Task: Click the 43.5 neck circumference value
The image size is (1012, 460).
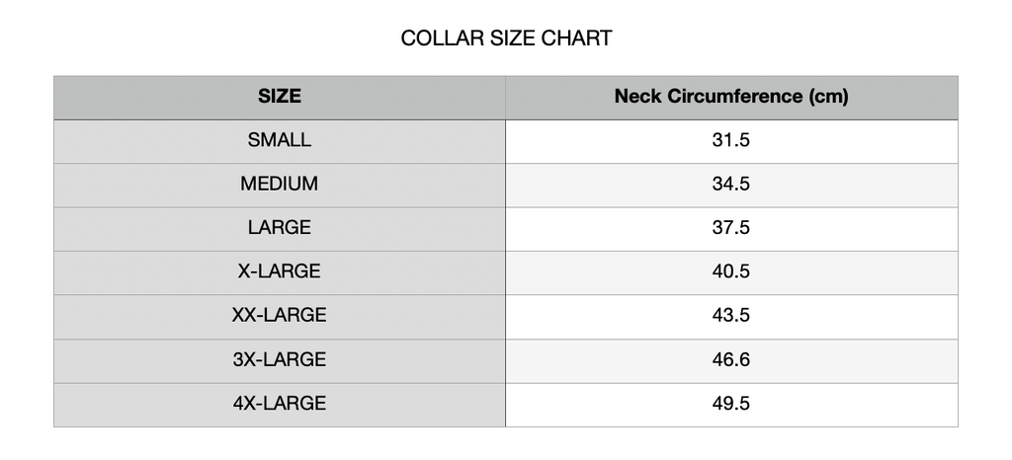Action: 731,316
